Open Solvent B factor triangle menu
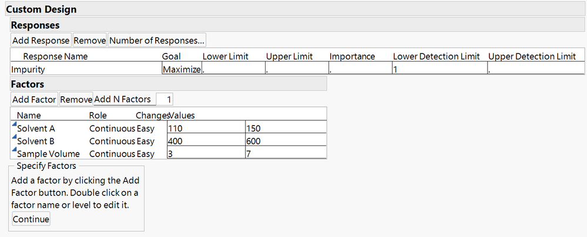587x237 pixels. pos(14,137)
